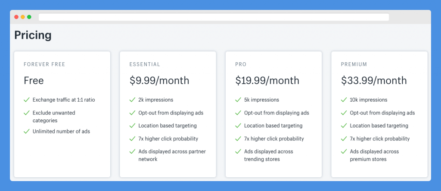Focus the browser address bar

click(x=214, y=17)
